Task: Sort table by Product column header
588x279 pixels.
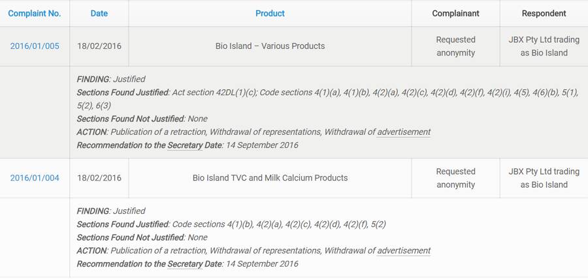Action: (270, 13)
